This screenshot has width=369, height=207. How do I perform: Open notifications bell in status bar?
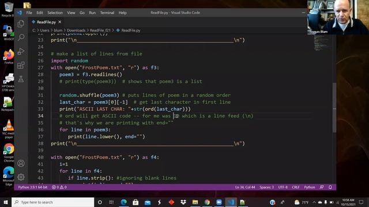[330, 187]
